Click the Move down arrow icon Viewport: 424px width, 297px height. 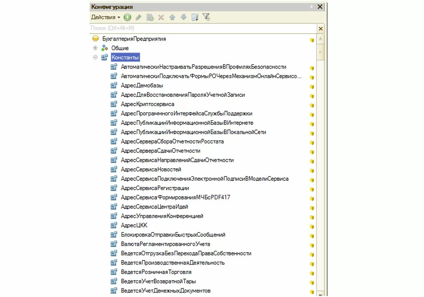pos(183,17)
